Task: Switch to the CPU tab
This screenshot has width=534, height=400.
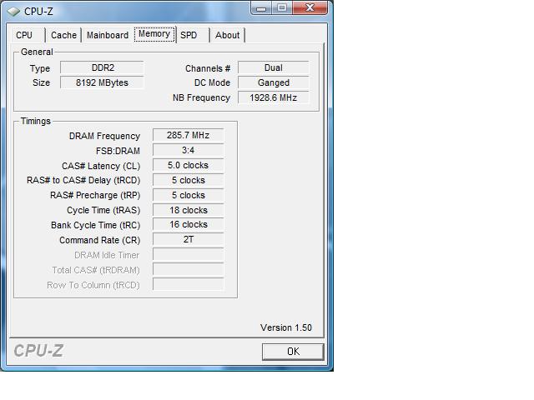Action: coord(28,35)
